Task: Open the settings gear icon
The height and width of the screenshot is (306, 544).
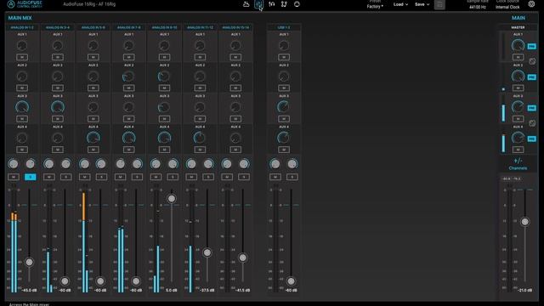Action: [x=531, y=3]
